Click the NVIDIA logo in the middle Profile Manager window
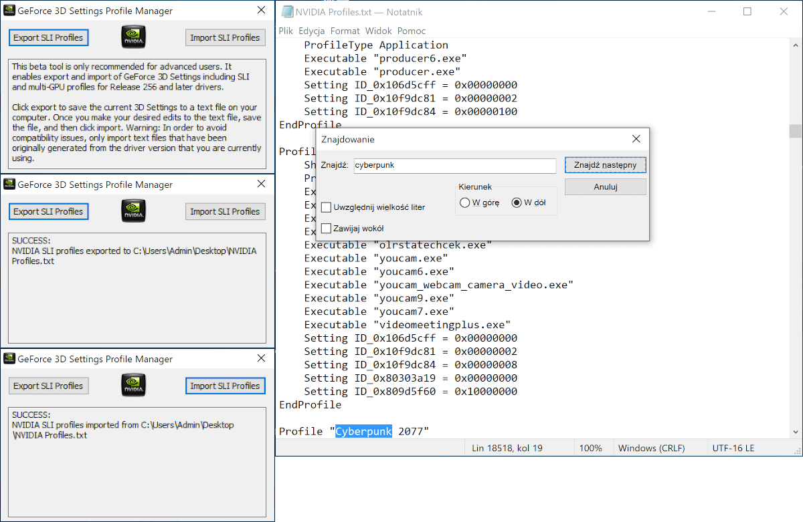Viewport: 803px width, 522px height. point(134,211)
